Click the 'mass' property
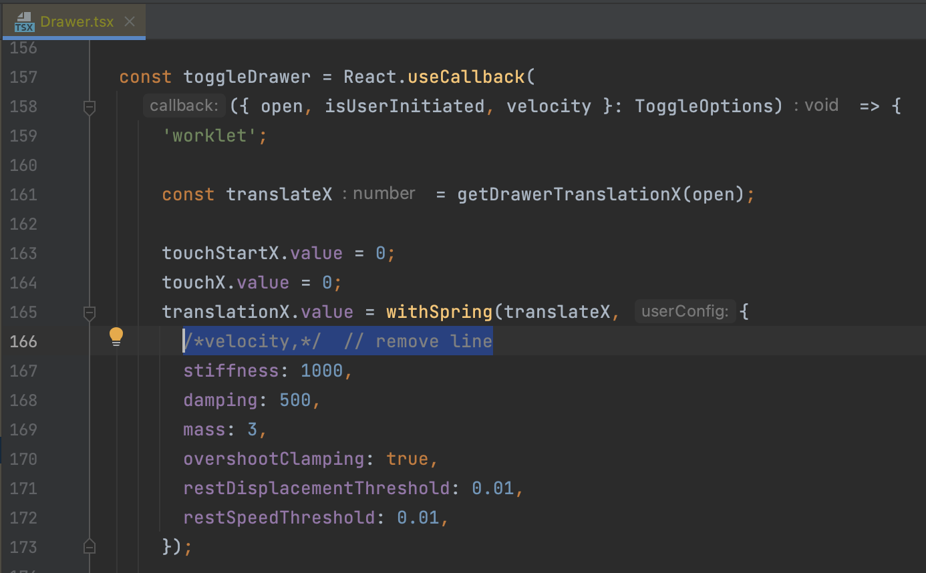Screen dimensions: 926x573 [x=204, y=429]
